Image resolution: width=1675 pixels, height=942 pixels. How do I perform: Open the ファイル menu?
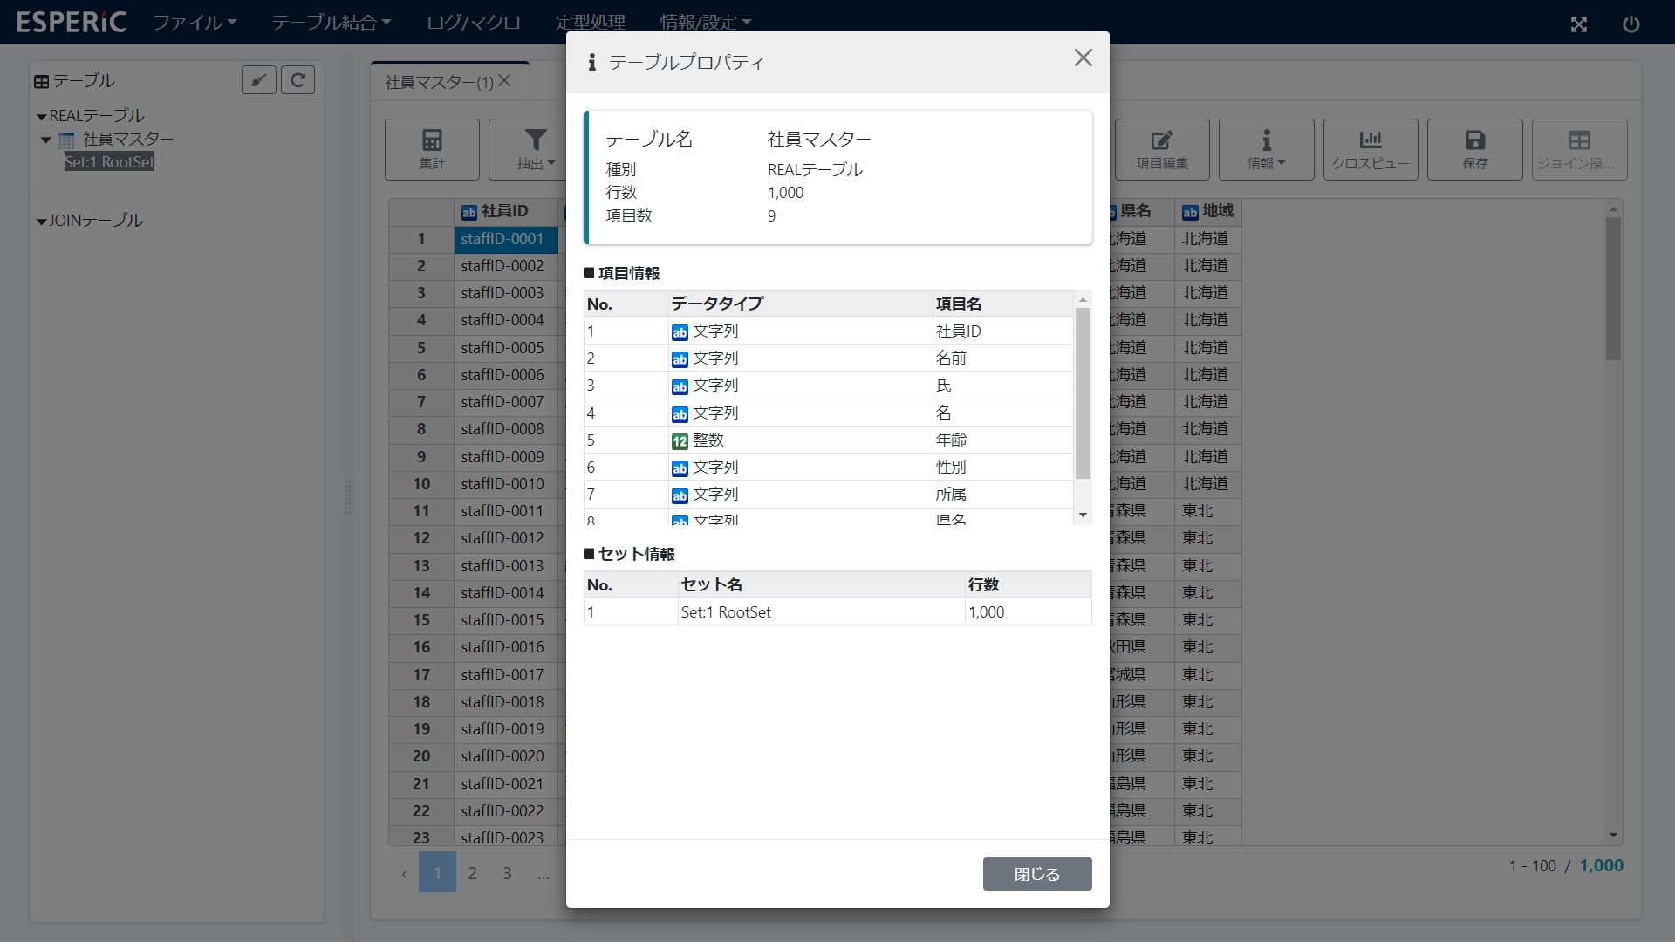coord(195,22)
